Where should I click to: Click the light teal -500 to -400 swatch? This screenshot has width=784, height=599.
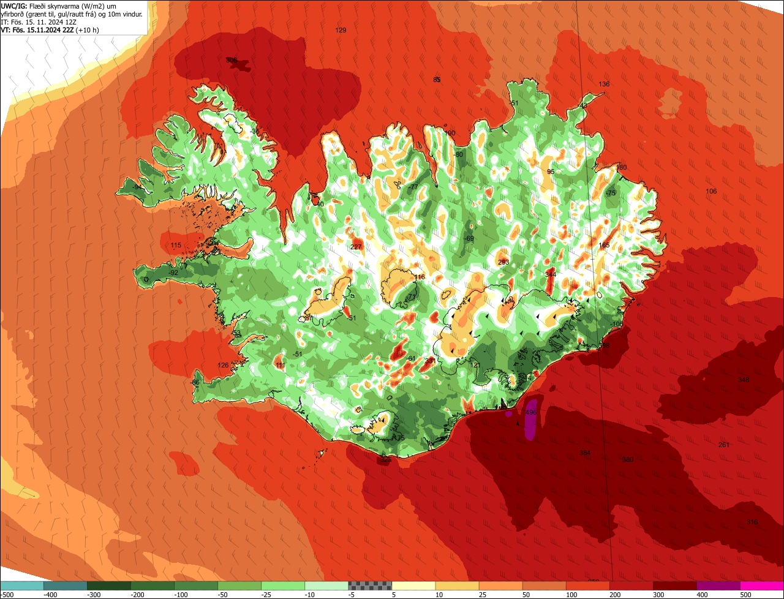pos(21,586)
